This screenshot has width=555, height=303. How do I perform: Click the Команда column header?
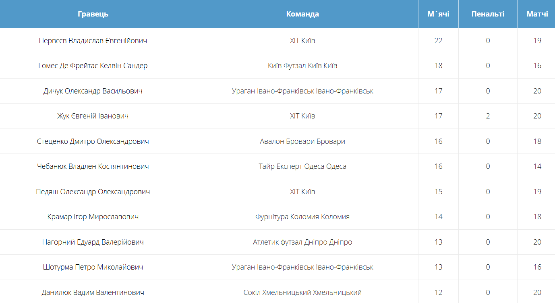[x=302, y=14]
